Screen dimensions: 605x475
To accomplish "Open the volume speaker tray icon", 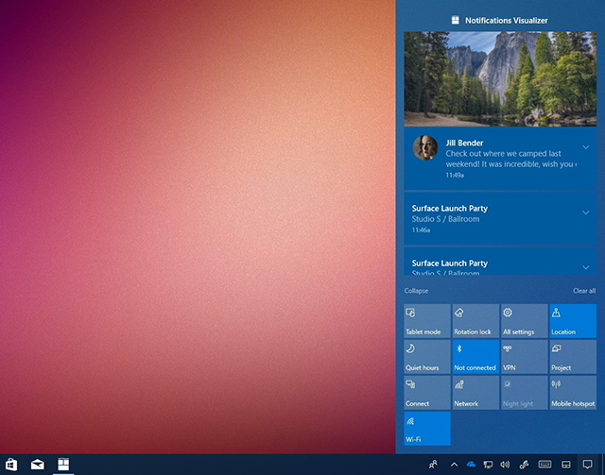I will (505, 465).
